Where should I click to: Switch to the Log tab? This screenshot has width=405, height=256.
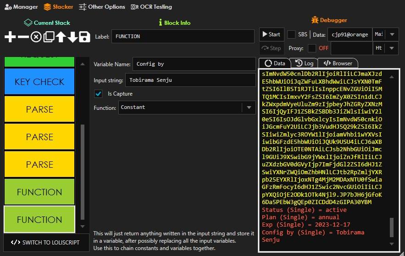pyautogui.click(x=305, y=63)
